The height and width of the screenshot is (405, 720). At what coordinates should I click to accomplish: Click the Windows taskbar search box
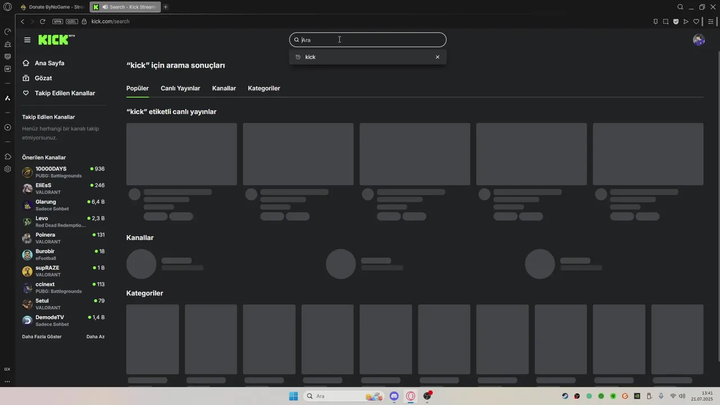pos(344,396)
